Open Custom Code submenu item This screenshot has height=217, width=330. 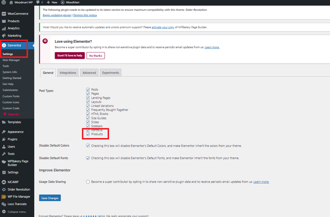click(11, 108)
